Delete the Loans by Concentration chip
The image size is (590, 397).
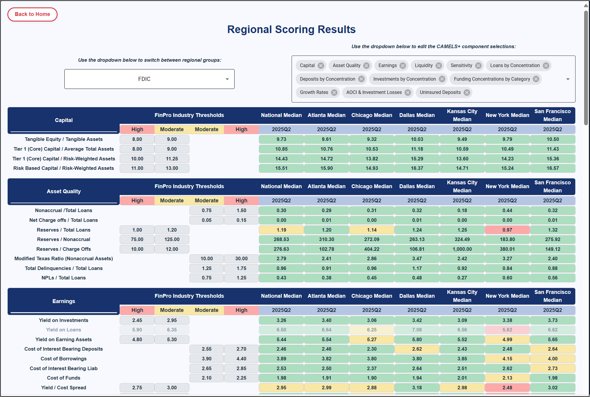(546, 66)
